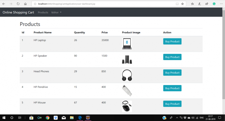Click the price value 35000
The width and height of the screenshot is (225, 121).
[x=105, y=40]
